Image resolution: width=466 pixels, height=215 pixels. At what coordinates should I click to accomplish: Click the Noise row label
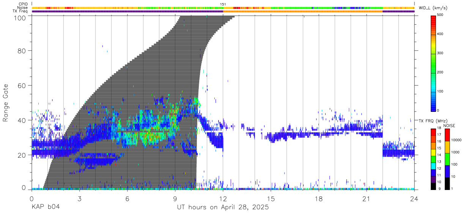(x=22, y=8)
